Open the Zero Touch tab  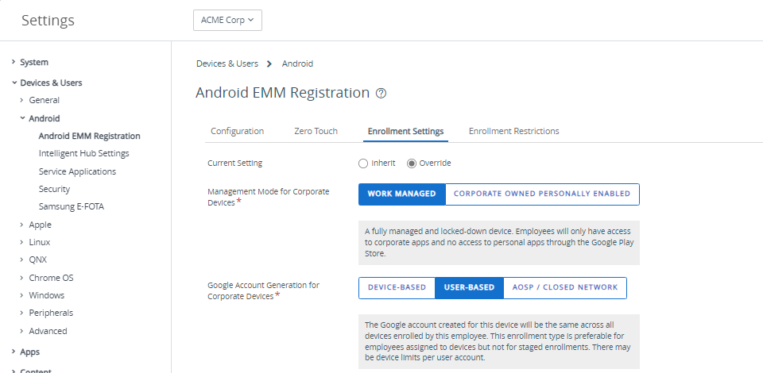coord(316,131)
